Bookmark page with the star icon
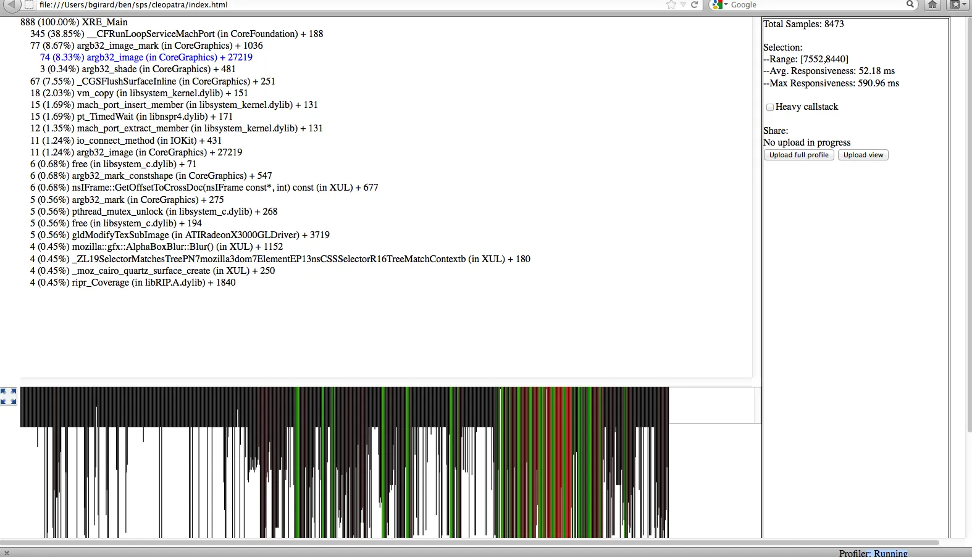This screenshot has width=972, height=557. coord(671,5)
